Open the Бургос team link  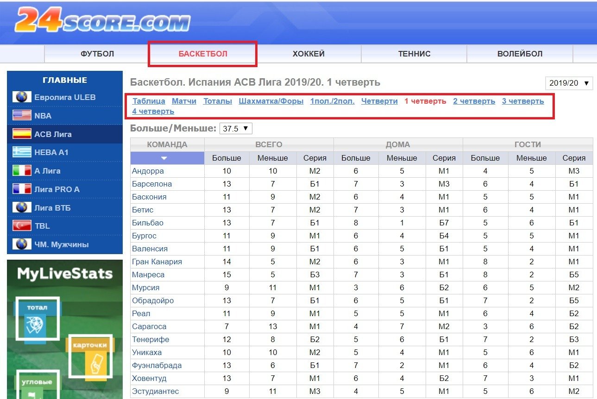click(144, 236)
